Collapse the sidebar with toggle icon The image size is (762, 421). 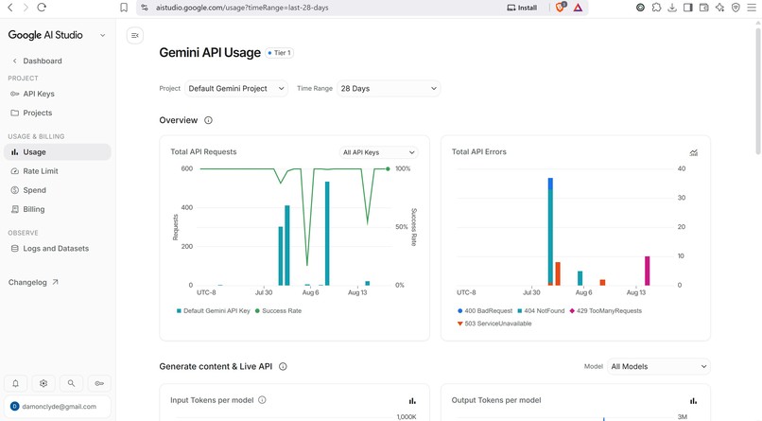(x=135, y=36)
